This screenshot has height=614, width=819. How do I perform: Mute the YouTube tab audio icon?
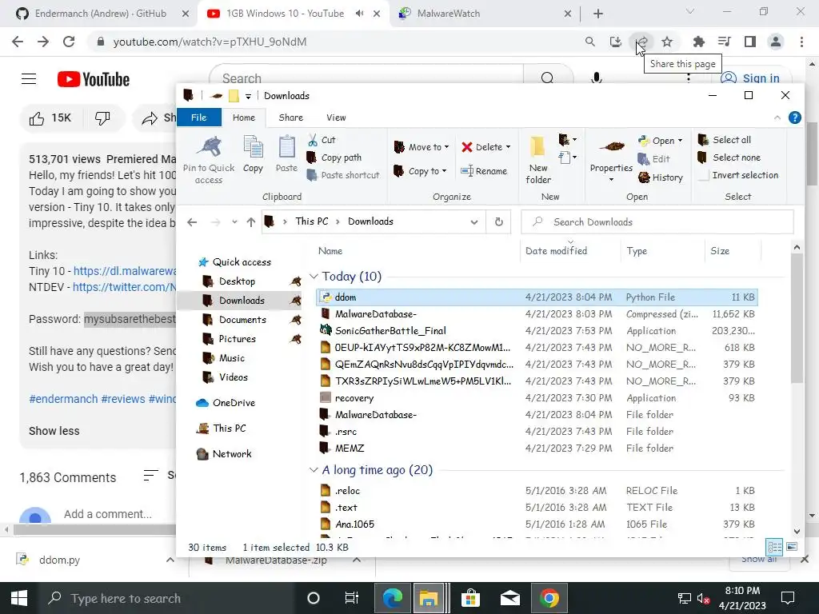[x=359, y=14]
